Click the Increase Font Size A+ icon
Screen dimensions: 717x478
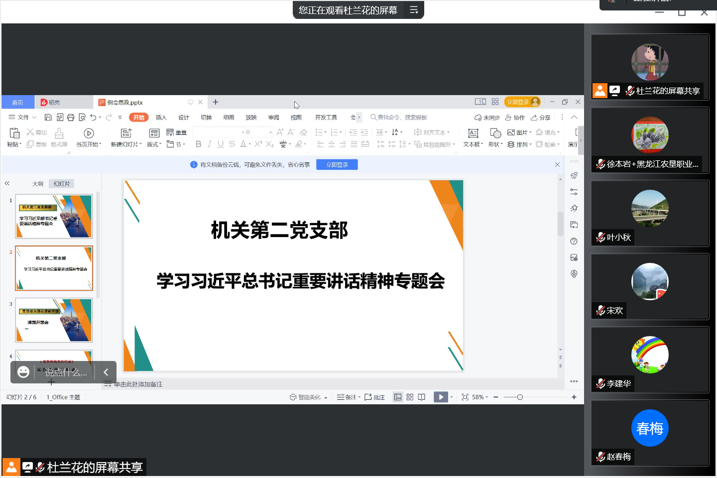click(x=280, y=132)
